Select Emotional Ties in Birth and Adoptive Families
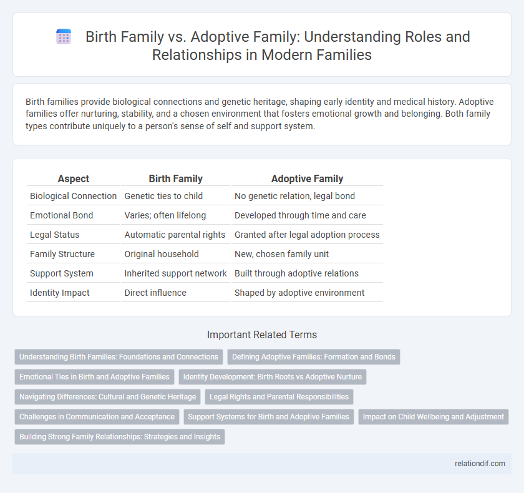The width and height of the screenshot is (524, 493). [94, 377]
